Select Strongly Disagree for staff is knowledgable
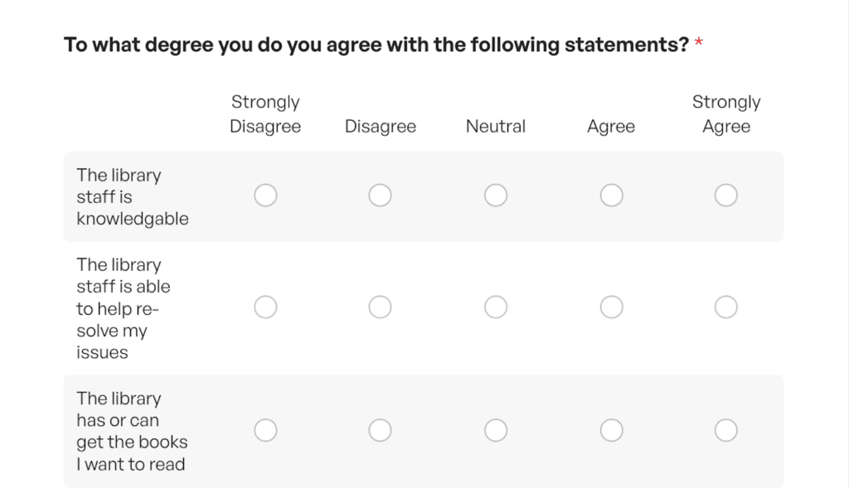Viewport: 849px width, 488px height. click(265, 196)
